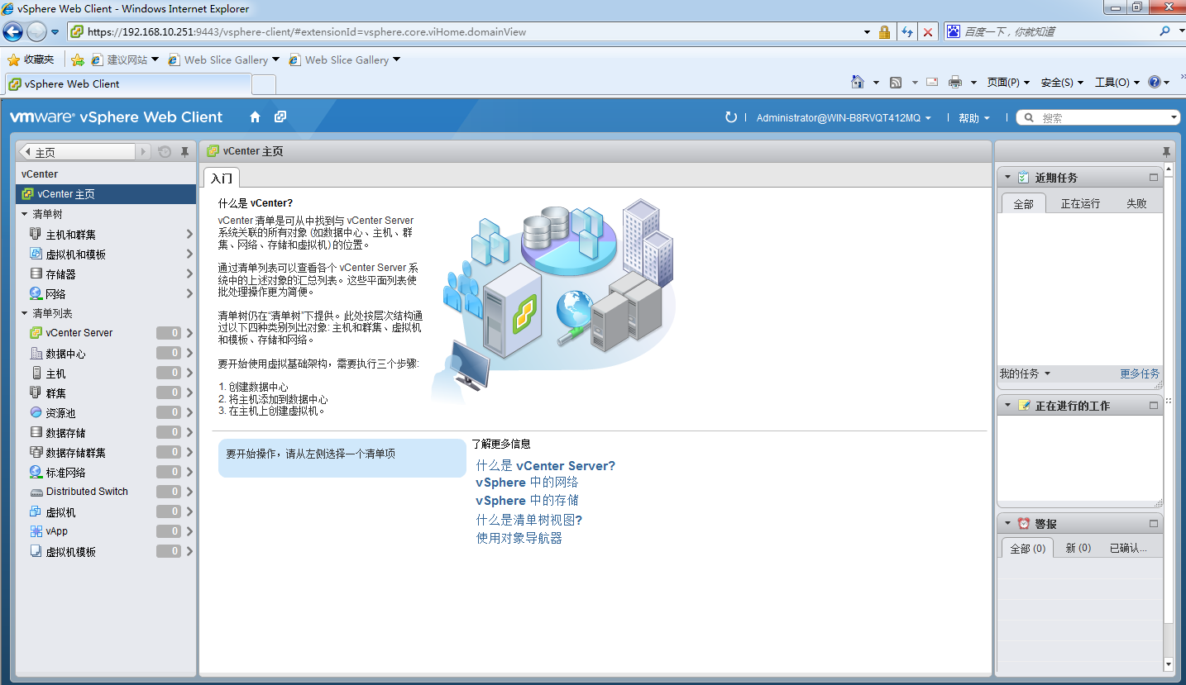Open the Administrator@WIN-B8RVQT412MQ user menu
The height and width of the screenshot is (685, 1186).
839,117
